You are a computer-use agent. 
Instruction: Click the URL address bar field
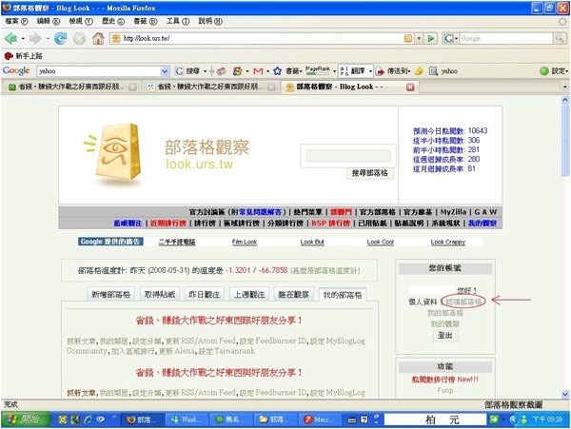(262, 38)
